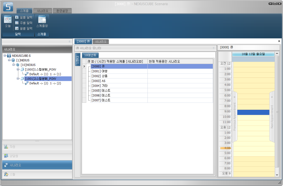The image size is (283, 186).
Task: Click the 오후 12 time label
Action: [x=225, y=127]
